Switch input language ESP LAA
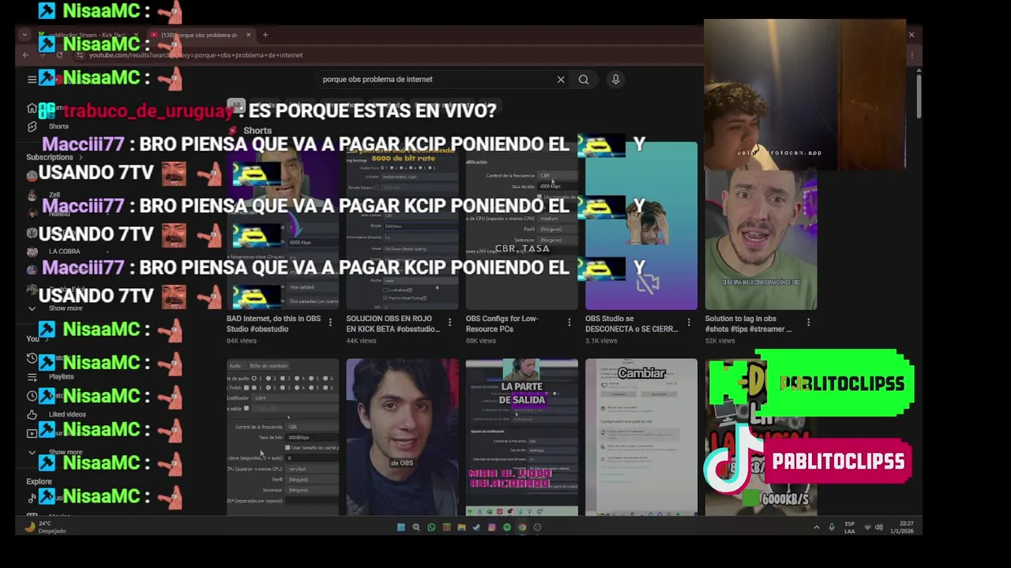1011x568 pixels. (x=850, y=527)
